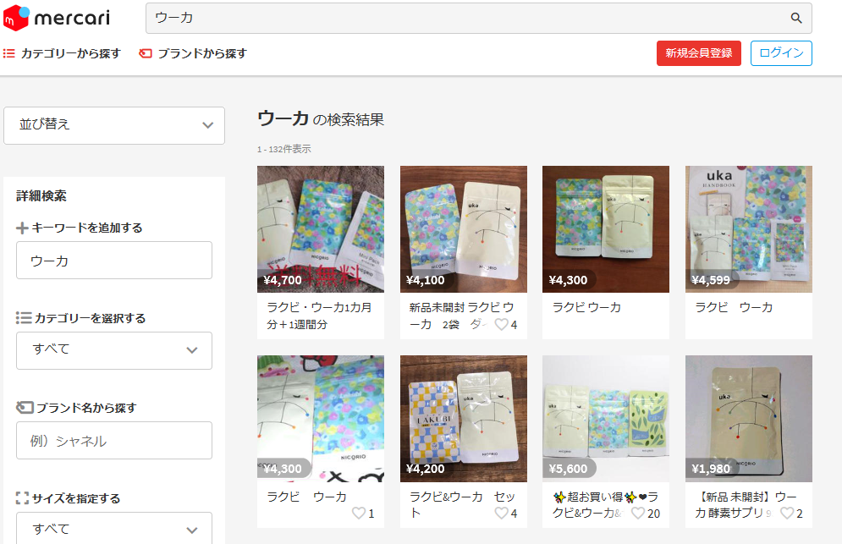This screenshot has width=842, height=544.
Task: Open the ¥4,599 uka handbook item photo
Action: click(749, 229)
